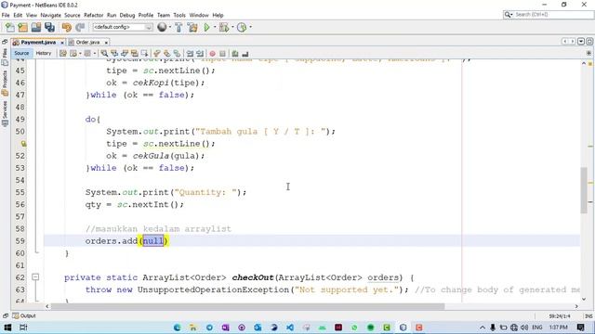Click the Stop Macro Recording icon
Image resolution: width=595 pixels, height=334 pixels.
tap(222, 54)
